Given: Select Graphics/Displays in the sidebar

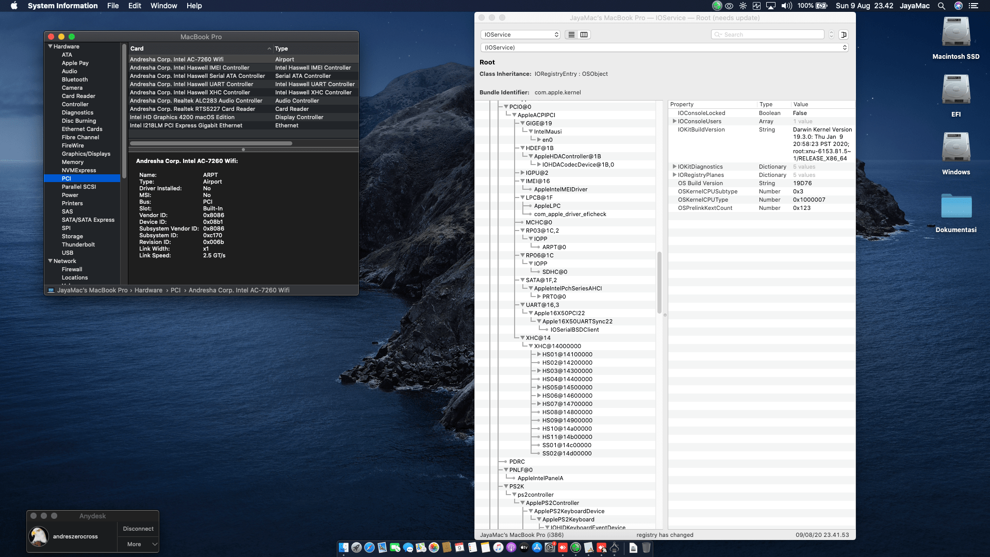Looking at the screenshot, I should tap(86, 154).
